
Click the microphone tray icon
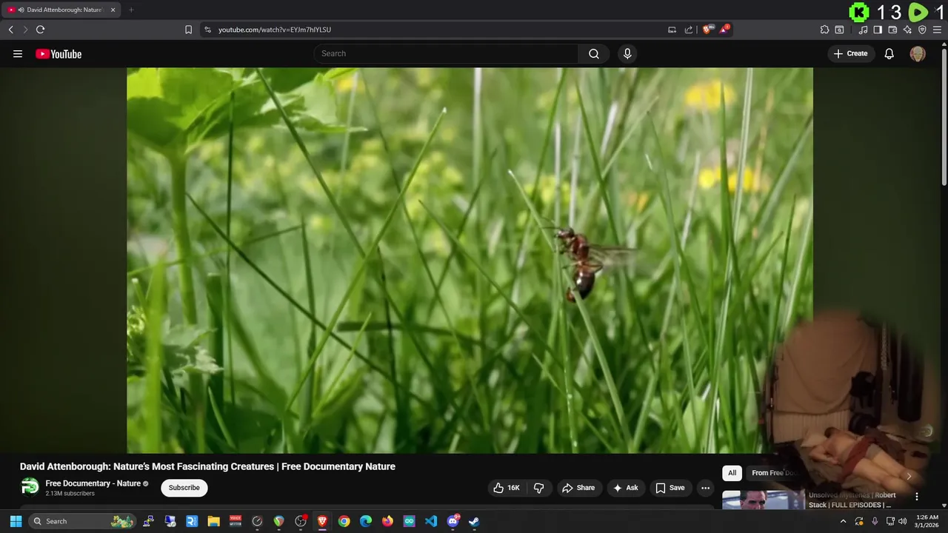(x=874, y=521)
